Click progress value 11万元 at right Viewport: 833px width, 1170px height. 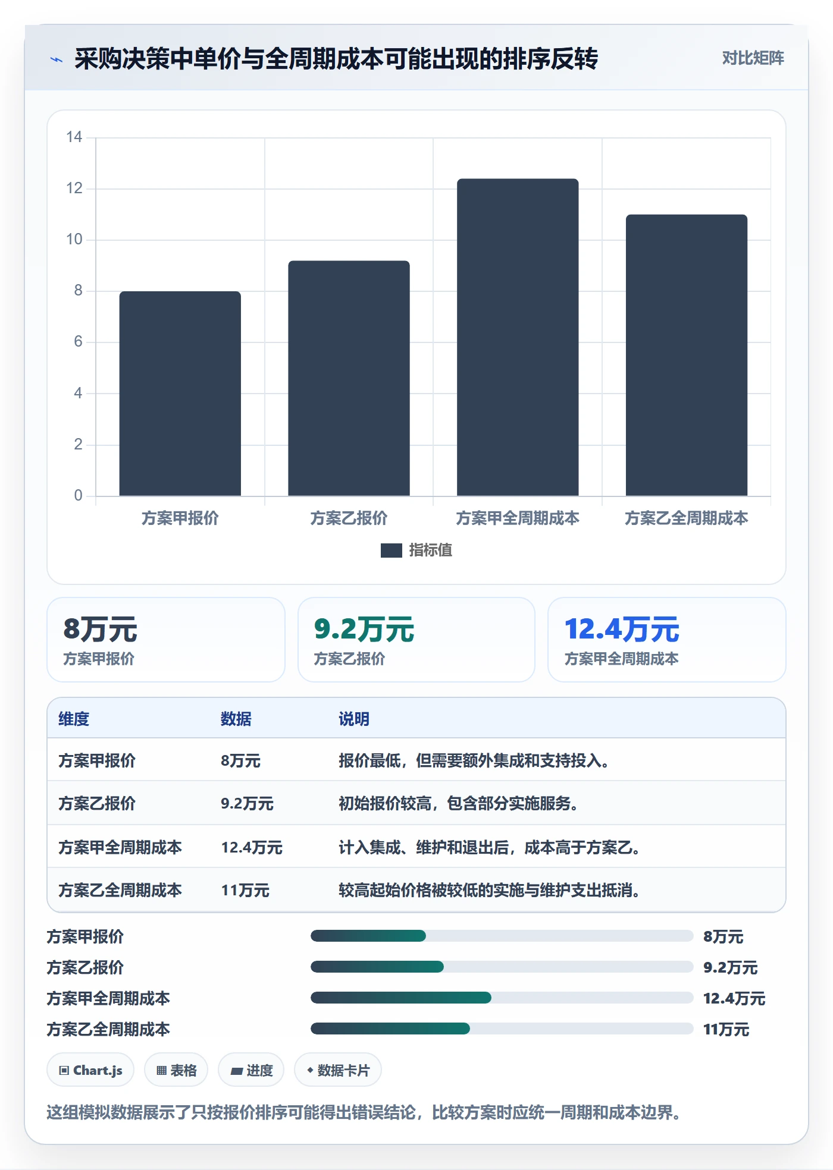[726, 1029]
